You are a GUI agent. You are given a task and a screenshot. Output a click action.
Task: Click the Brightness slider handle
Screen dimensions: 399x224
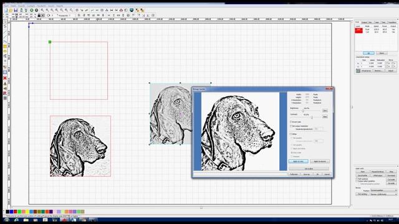303,111
